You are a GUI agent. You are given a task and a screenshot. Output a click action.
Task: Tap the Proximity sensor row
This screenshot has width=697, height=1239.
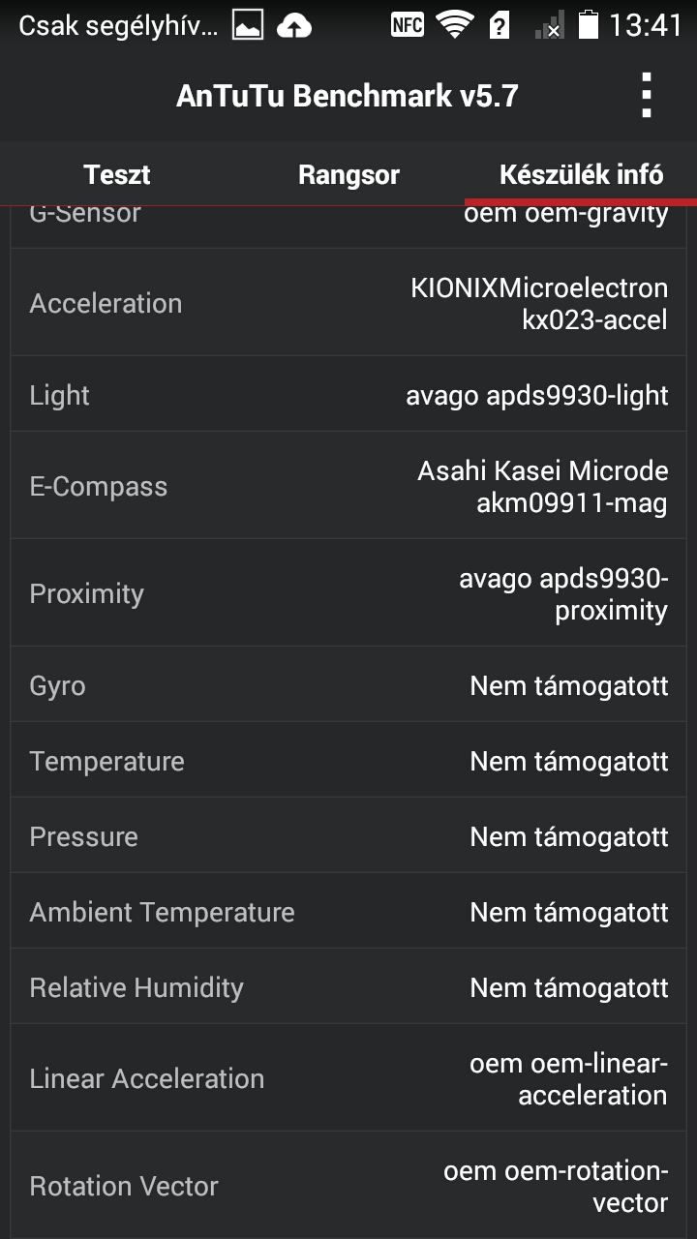348,593
